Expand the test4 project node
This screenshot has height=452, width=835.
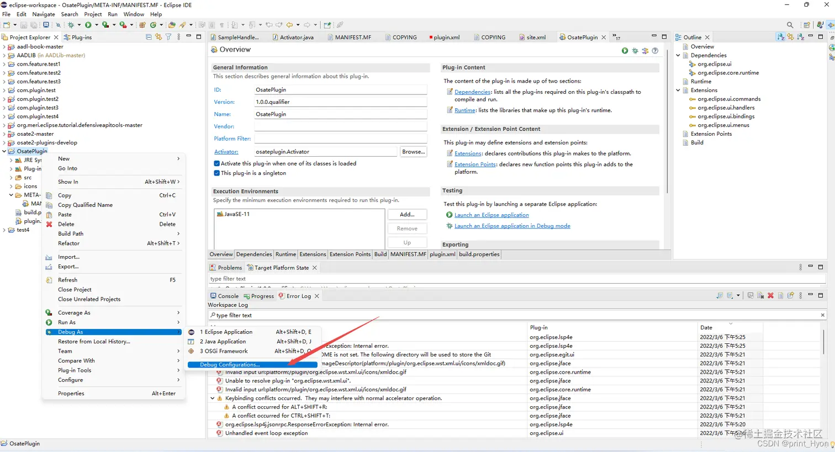point(4,230)
